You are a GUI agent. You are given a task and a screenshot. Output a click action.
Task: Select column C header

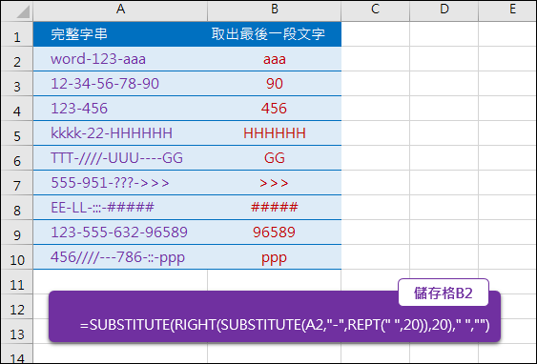[x=376, y=10]
